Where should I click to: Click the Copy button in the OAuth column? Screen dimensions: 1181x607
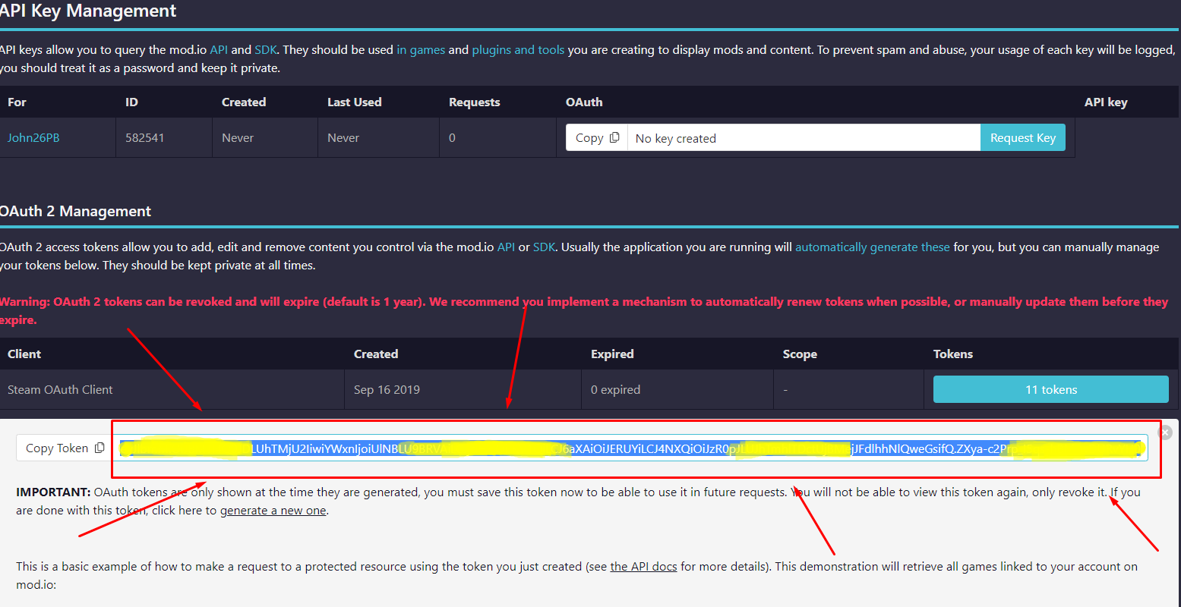[x=591, y=137]
